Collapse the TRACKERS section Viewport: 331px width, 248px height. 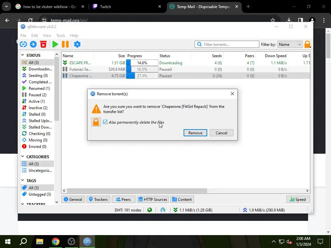pyautogui.click(x=23, y=204)
